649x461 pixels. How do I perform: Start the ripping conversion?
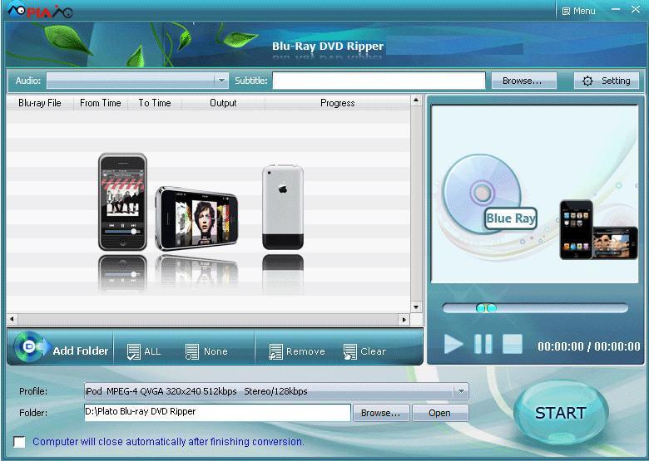pyautogui.click(x=561, y=413)
